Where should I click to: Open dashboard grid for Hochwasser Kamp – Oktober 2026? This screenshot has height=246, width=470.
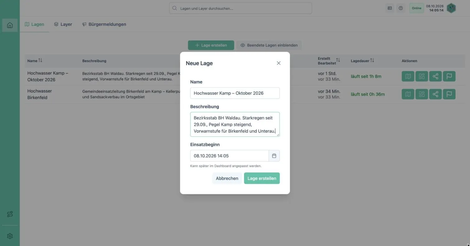coord(422,76)
